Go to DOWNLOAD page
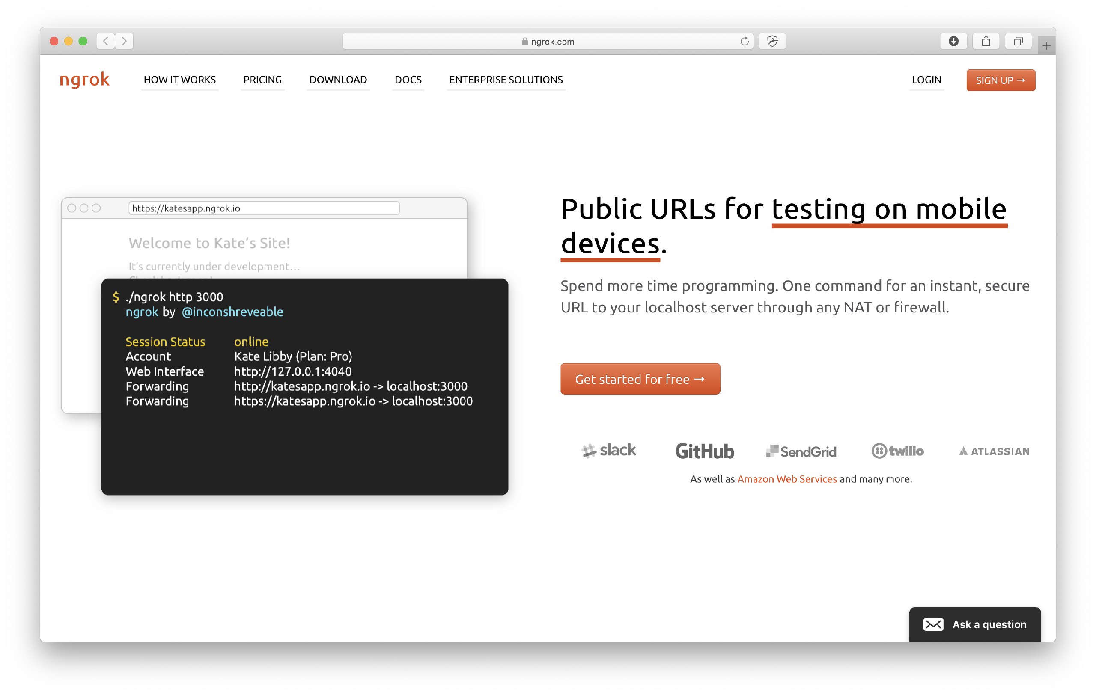This screenshot has height=695, width=1096. point(338,80)
